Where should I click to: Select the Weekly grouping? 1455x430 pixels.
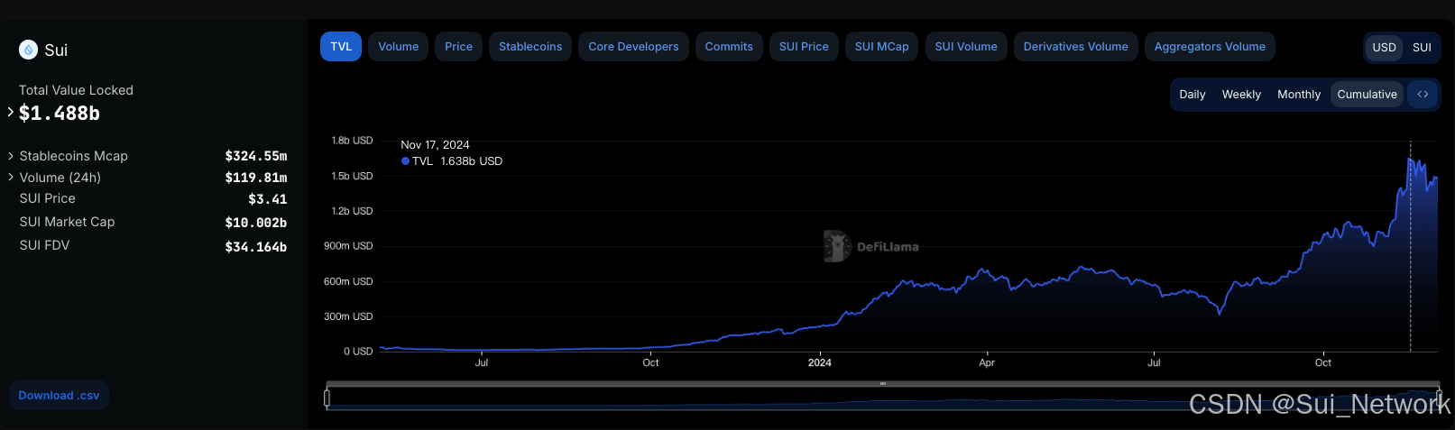[1241, 95]
